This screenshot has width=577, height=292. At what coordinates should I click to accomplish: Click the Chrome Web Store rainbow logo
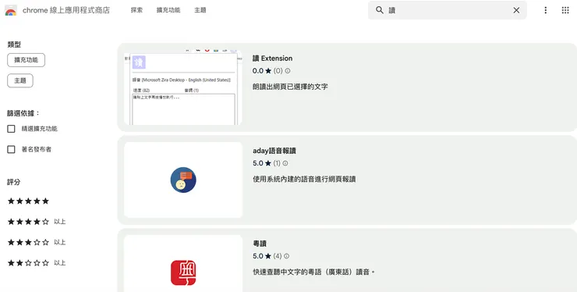11,10
